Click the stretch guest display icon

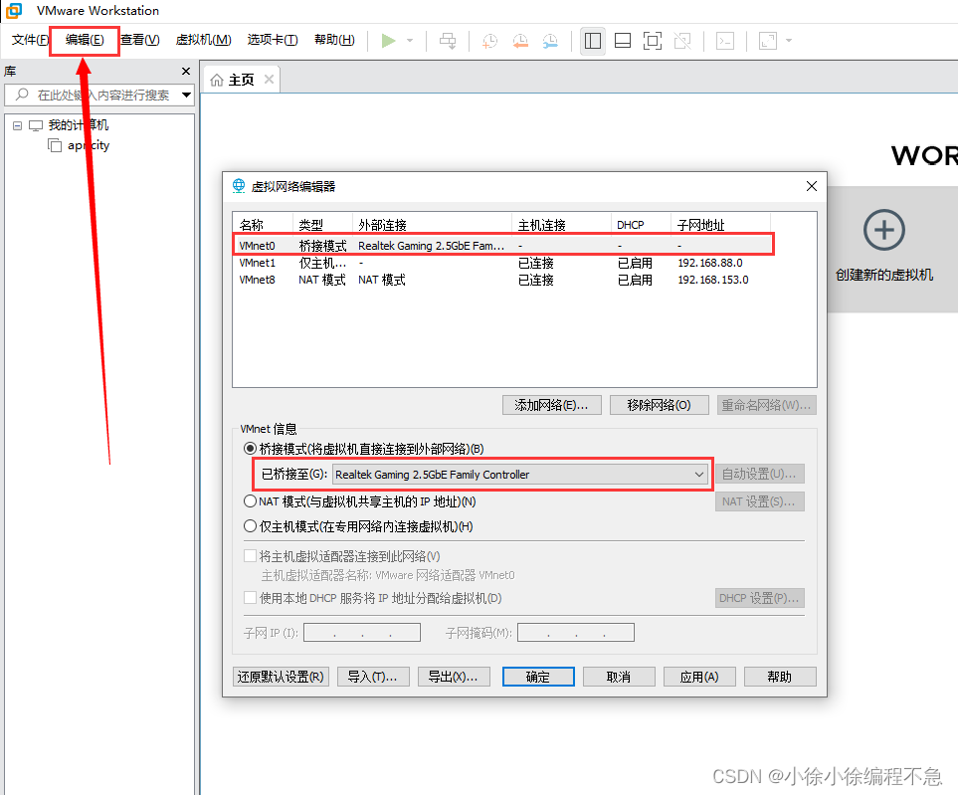(x=767, y=41)
